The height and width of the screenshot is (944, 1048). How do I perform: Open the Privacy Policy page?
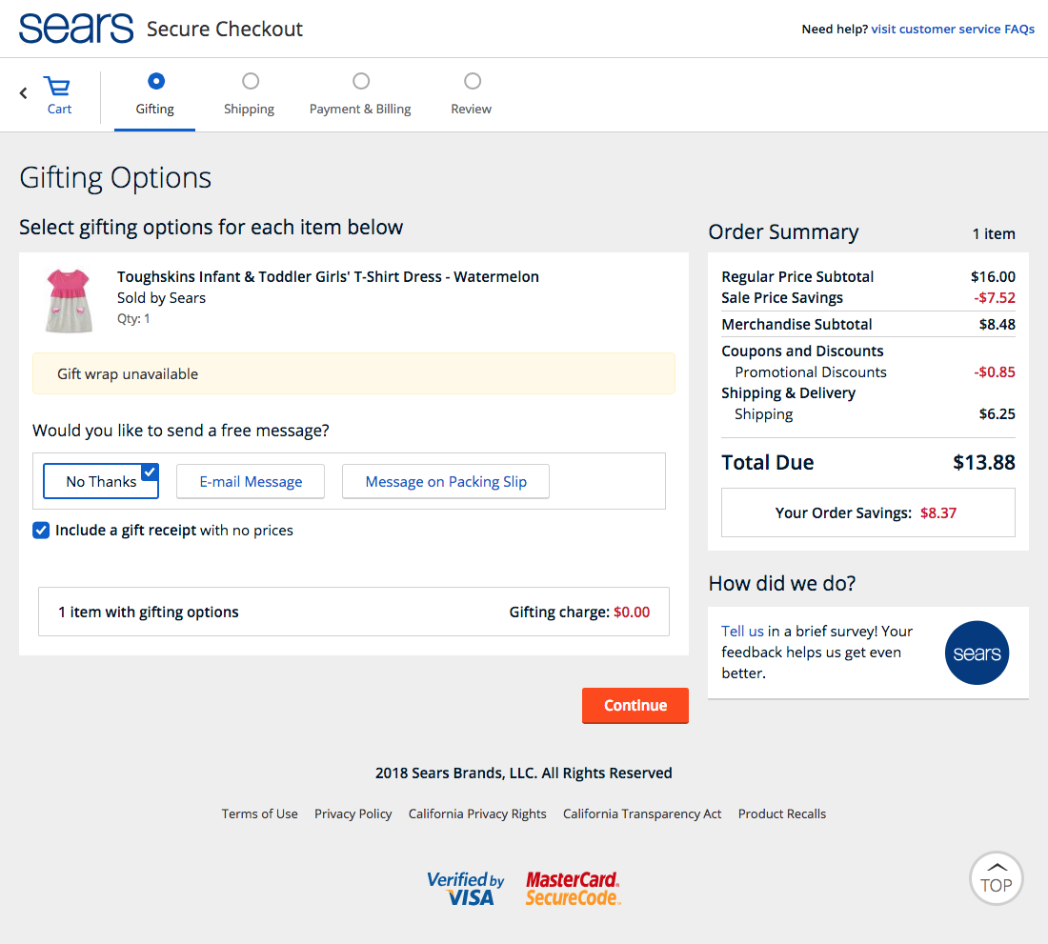click(353, 813)
